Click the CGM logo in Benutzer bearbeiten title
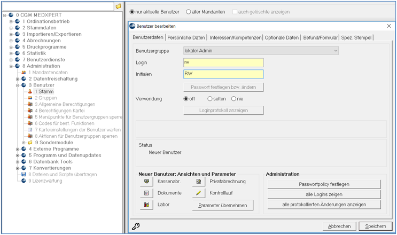Image resolution: width=397 pixels, height=235 pixels. (x=133, y=26)
